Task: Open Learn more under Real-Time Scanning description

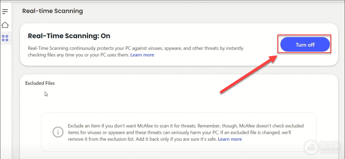Action: (x=142, y=55)
